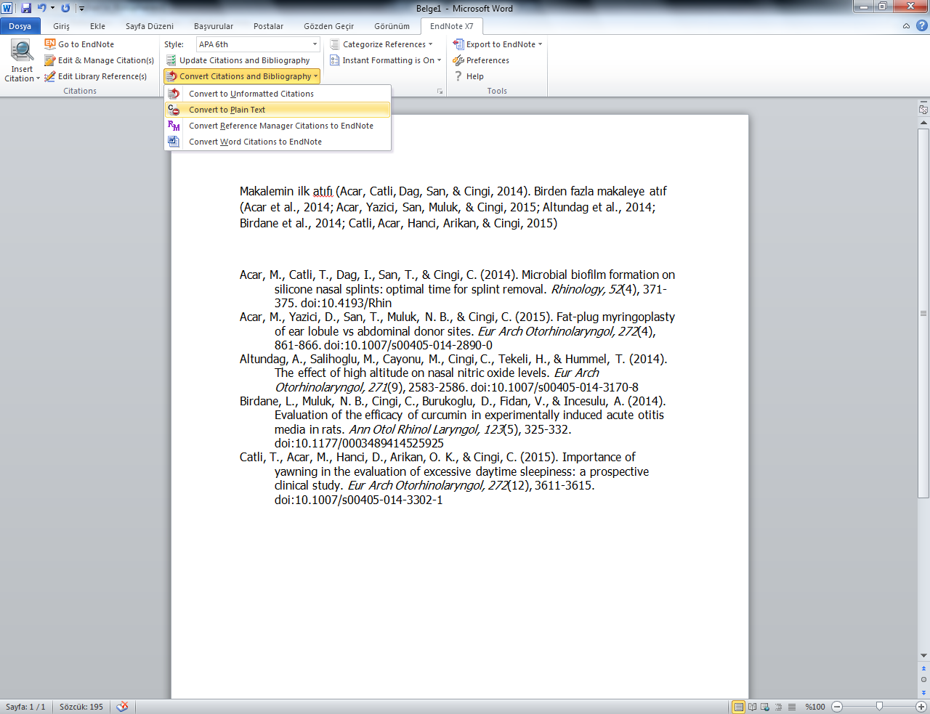Click the Redo icon in title bar
Viewport: 930px width, 714px height.
[x=65, y=8]
